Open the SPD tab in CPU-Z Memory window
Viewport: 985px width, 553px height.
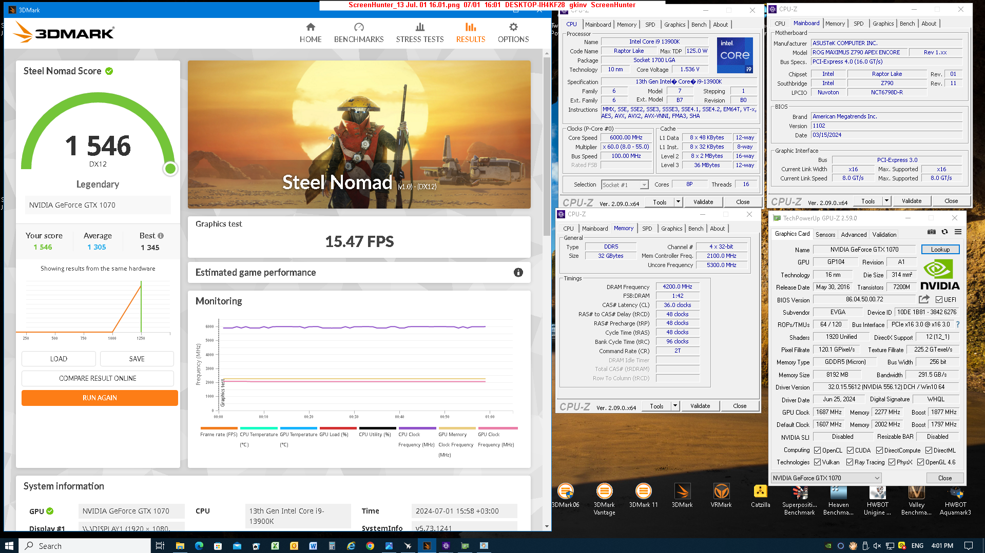(x=647, y=229)
